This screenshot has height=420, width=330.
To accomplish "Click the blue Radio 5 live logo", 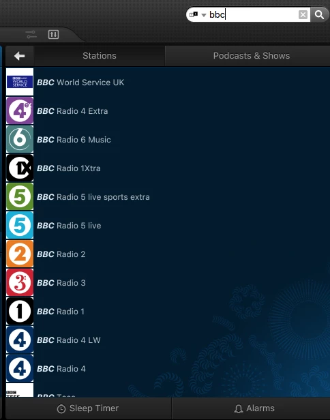I will (20, 225).
